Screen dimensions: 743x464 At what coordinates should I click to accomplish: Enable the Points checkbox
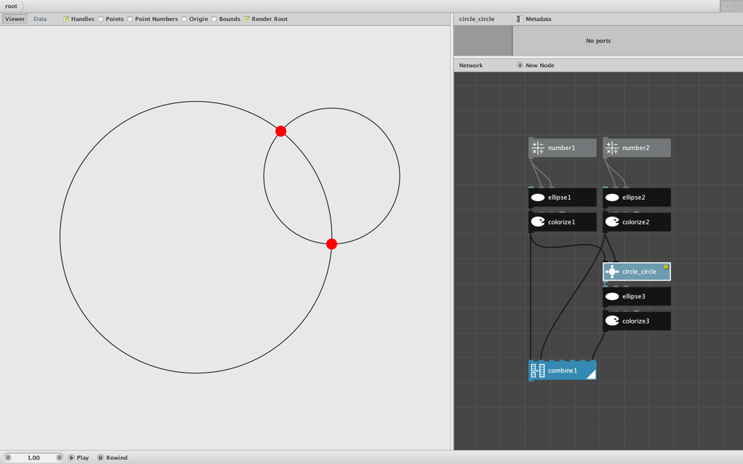tap(100, 19)
